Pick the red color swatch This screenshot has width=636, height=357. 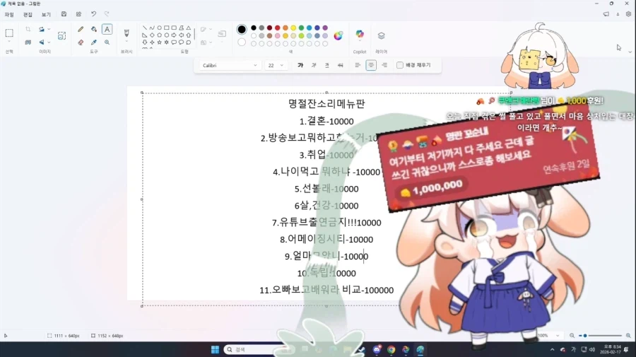click(x=278, y=28)
